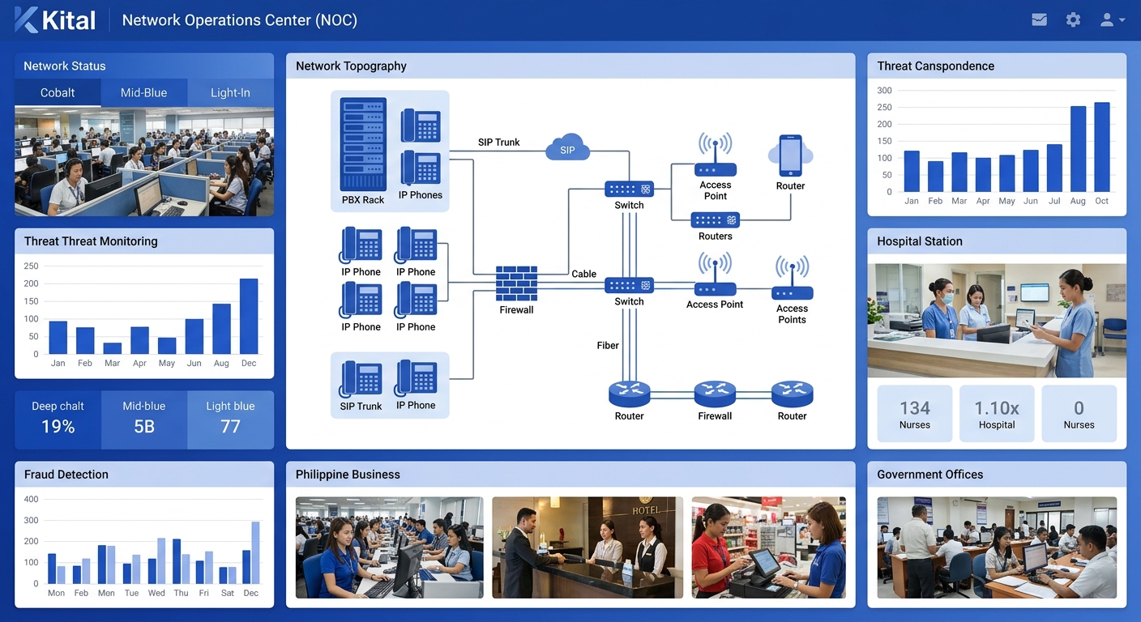This screenshot has height=622, width=1141.
Task: Click the Fiber link label
Action: (x=608, y=345)
